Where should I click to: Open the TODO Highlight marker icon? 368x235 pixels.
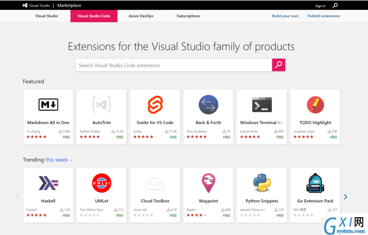[x=315, y=105]
